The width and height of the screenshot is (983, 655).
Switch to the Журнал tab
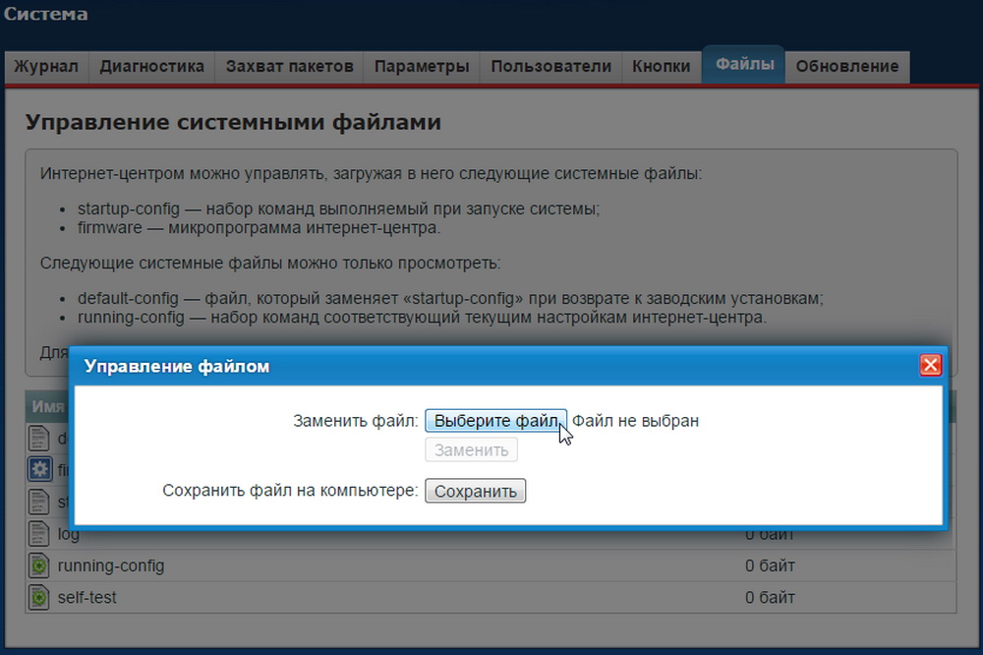[45, 66]
